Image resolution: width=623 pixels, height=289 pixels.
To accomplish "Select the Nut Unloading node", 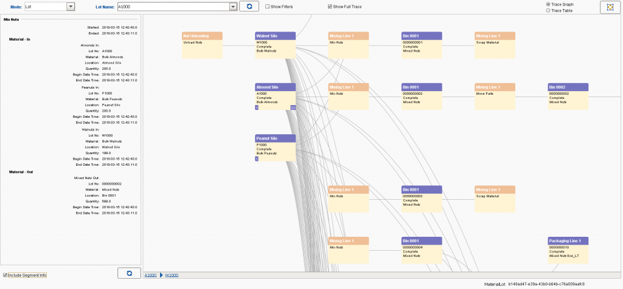I will point(202,45).
